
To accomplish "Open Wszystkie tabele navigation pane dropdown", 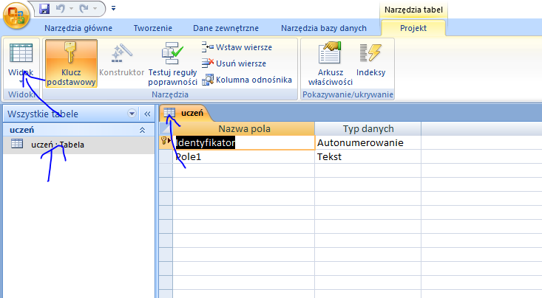I will (132, 114).
